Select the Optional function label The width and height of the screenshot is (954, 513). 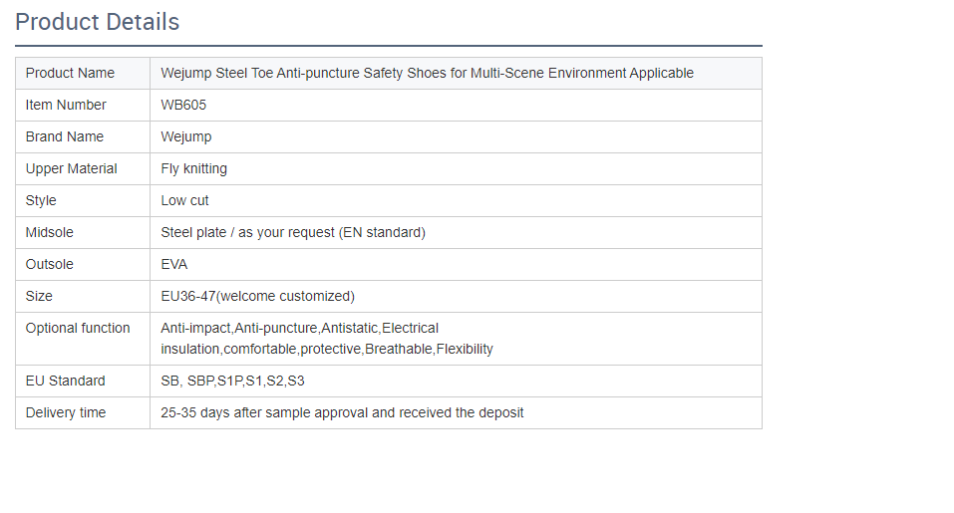tap(78, 328)
